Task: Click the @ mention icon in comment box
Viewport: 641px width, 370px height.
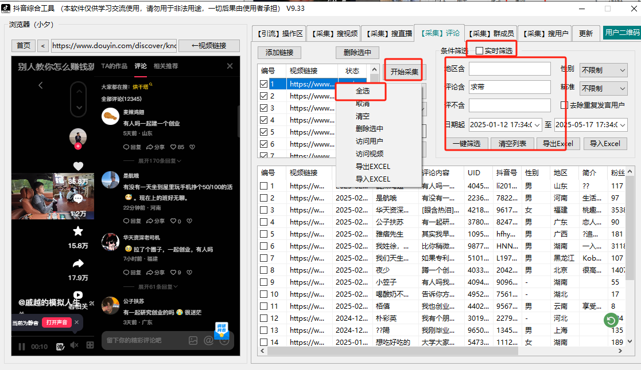Action: (208, 340)
